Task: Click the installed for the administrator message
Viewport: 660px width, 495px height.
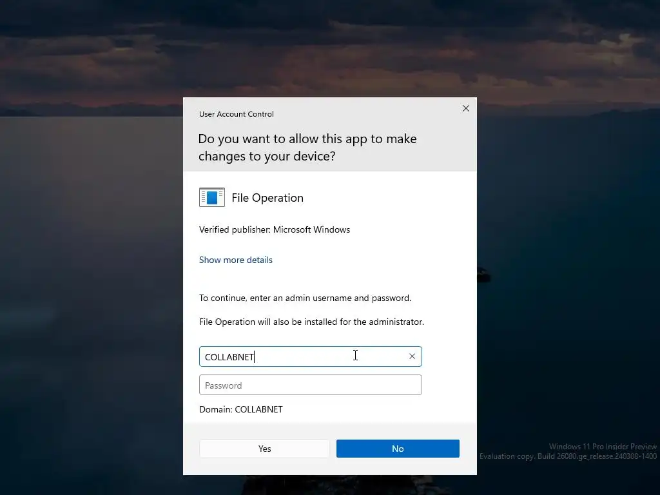Action: [311, 322]
